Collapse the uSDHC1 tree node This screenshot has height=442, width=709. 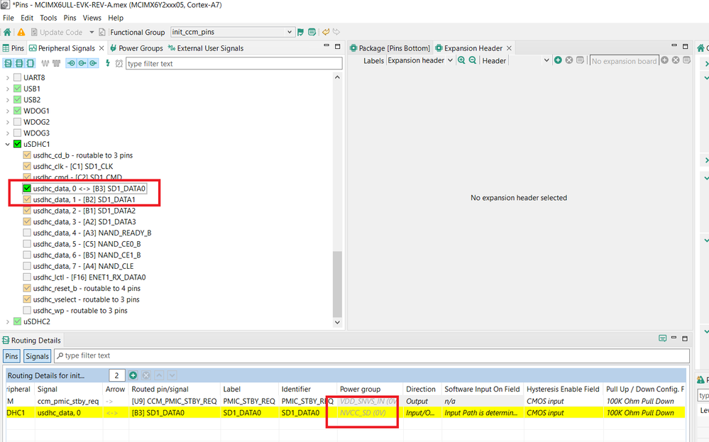pos(7,144)
